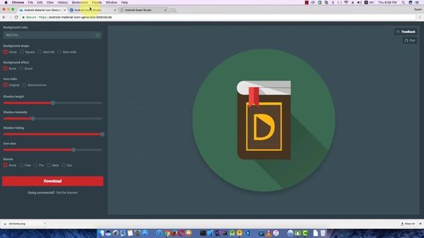Click the App Store icon in the dock
Viewport: 424px width, 238px height.
(144, 233)
